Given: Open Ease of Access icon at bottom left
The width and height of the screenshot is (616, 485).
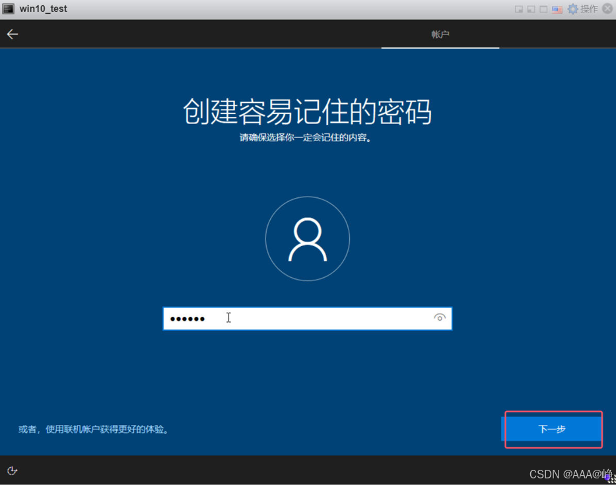Looking at the screenshot, I should pos(12,470).
